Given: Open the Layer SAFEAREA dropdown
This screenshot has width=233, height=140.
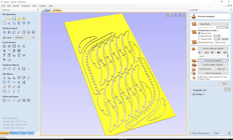Looking at the screenshot, I should (24, 37).
